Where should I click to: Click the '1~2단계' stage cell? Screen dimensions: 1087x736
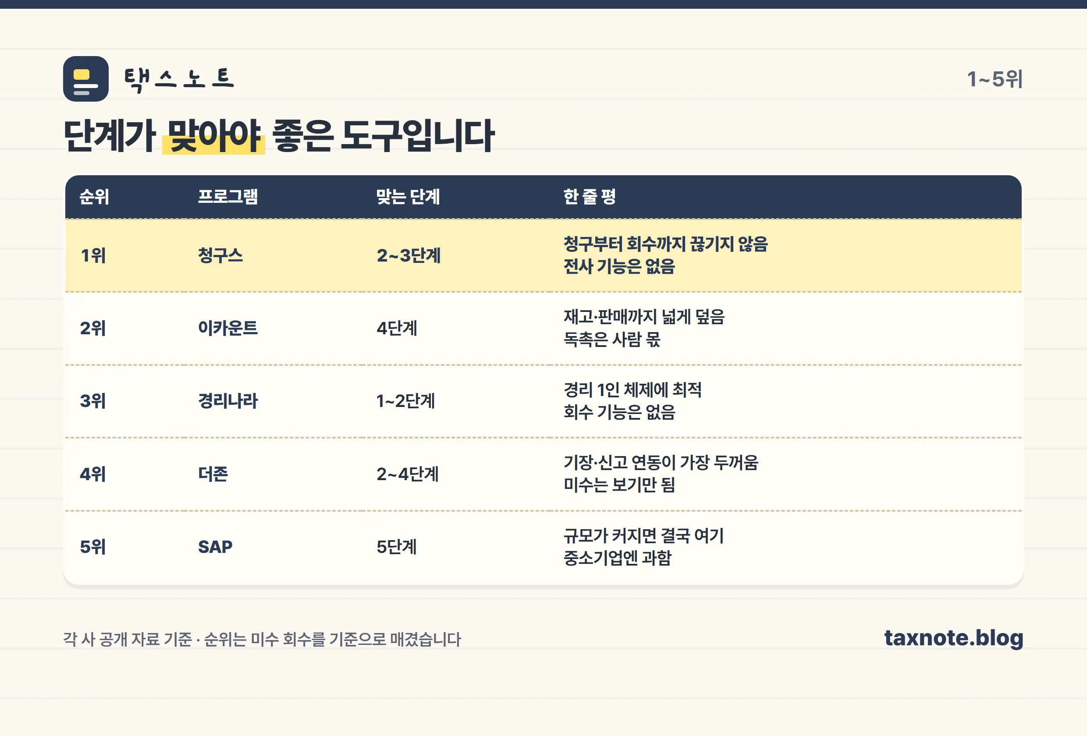point(405,401)
